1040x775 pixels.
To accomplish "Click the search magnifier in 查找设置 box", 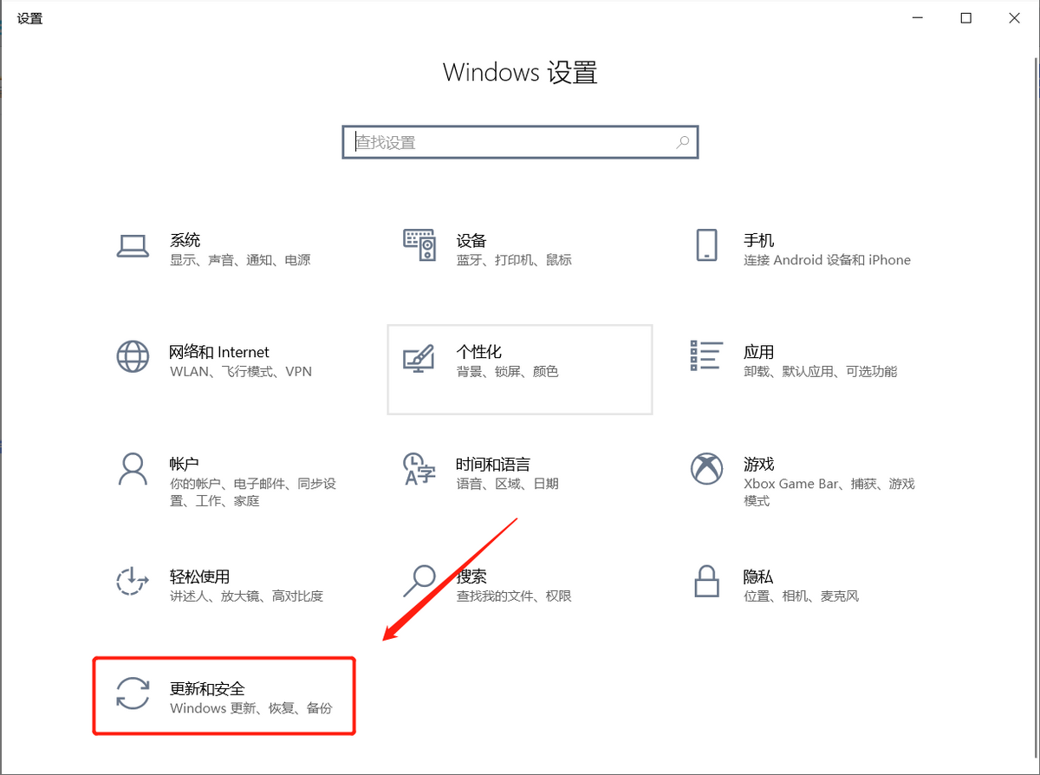I will pos(683,142).
